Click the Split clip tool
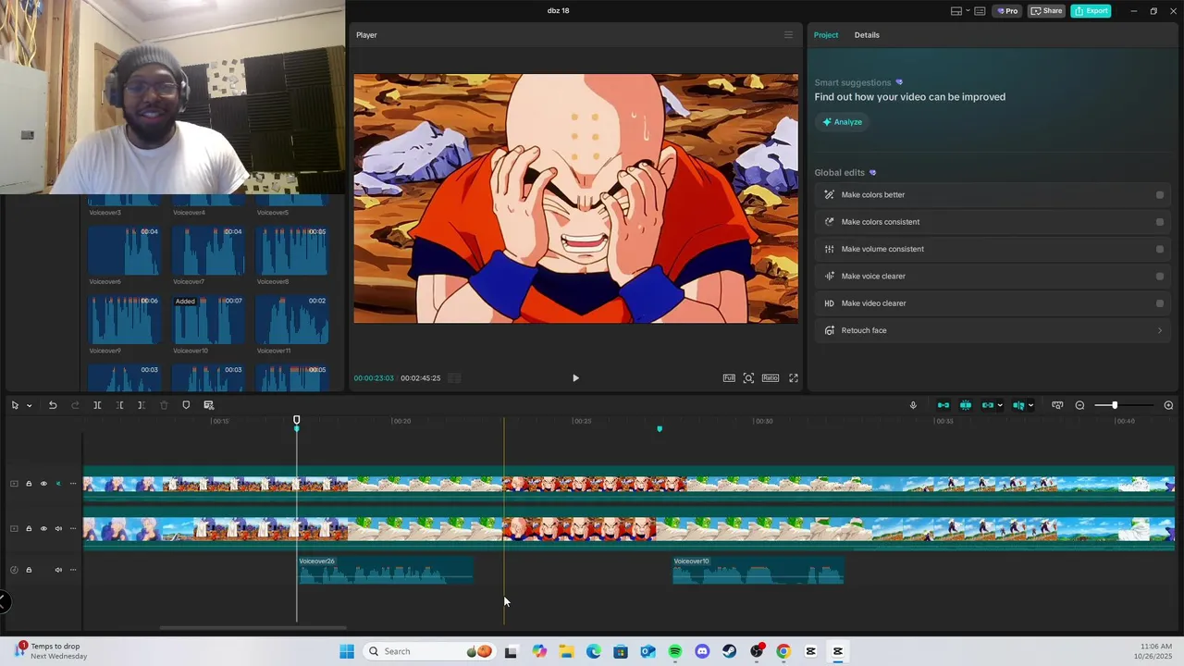Viewport: 1184px width, 666px height. click(97, 405)
